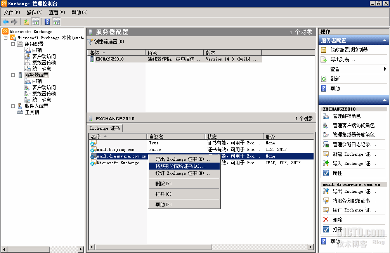Select the root Microsoft Exchange tree node

point(31,31)
